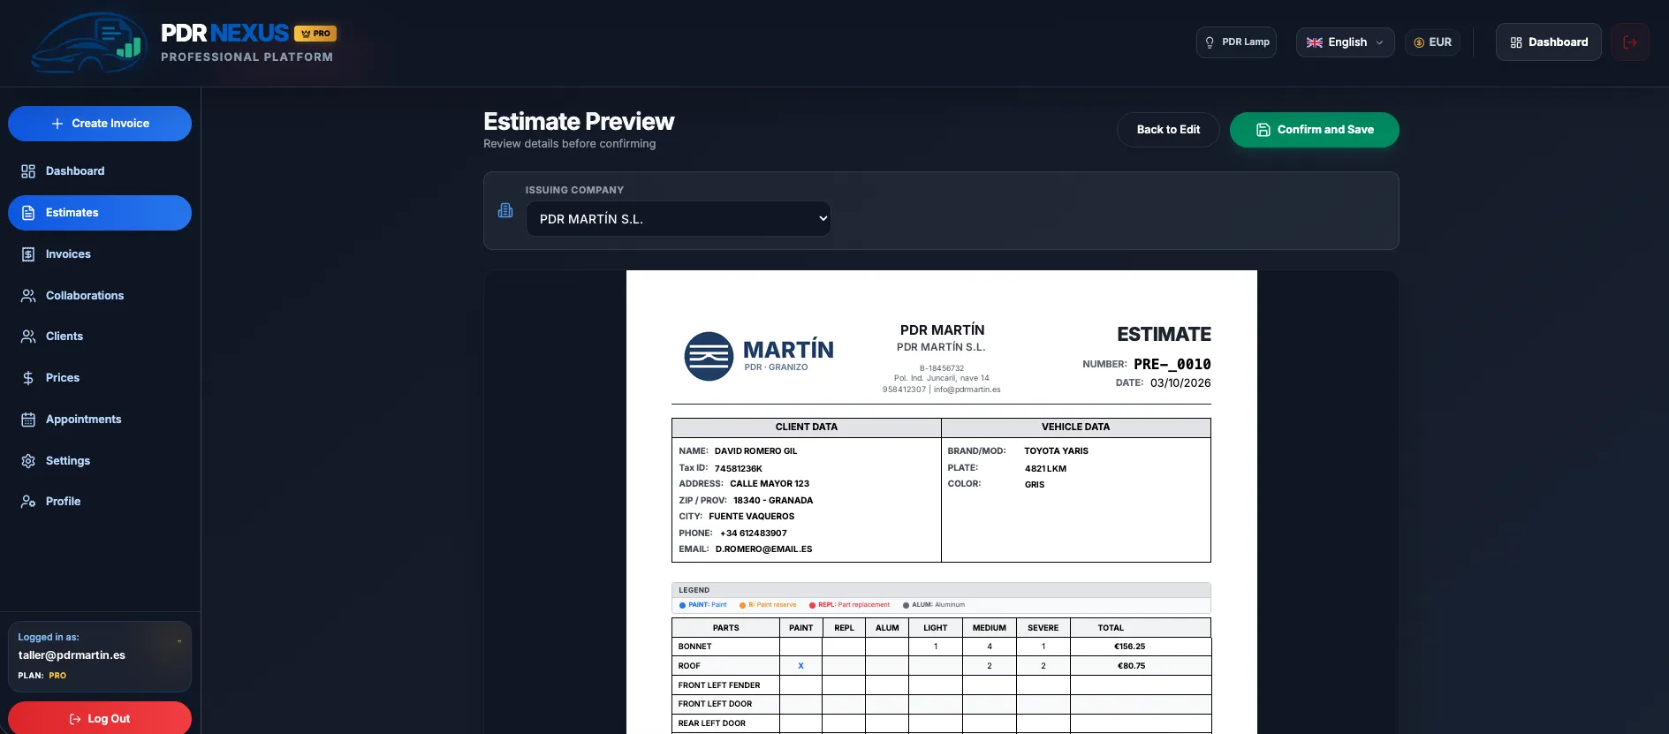The width and height of the screenshot is (1669, 734).
Task: Click the paint X mark in ROOF row
Action: 800,666
